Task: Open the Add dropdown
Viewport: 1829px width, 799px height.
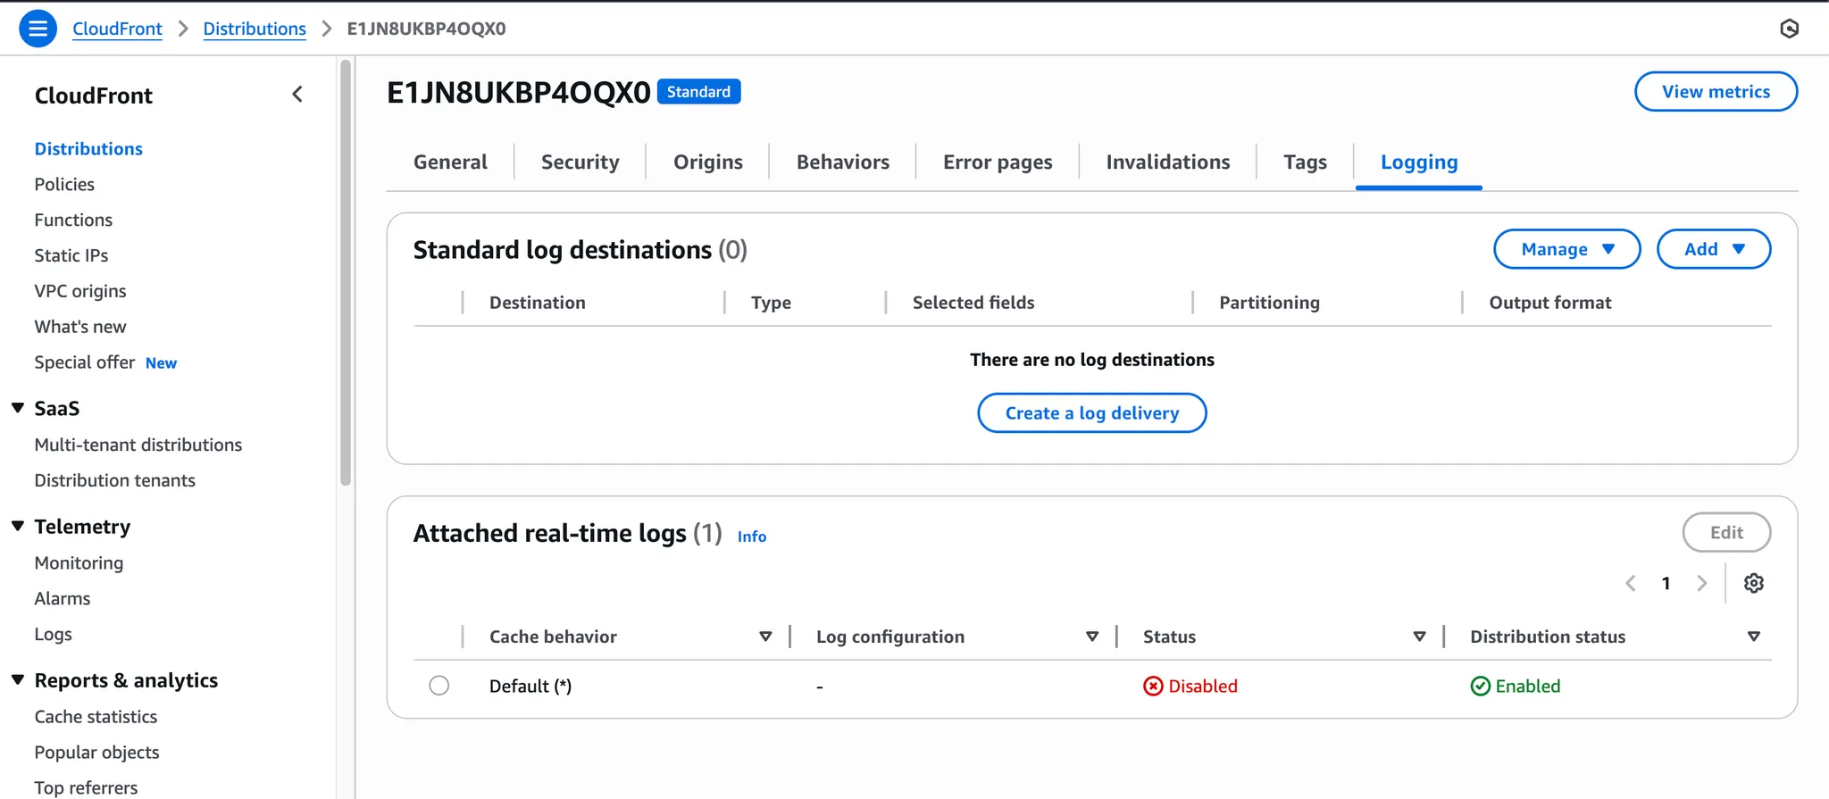Action: (1713, 249)
